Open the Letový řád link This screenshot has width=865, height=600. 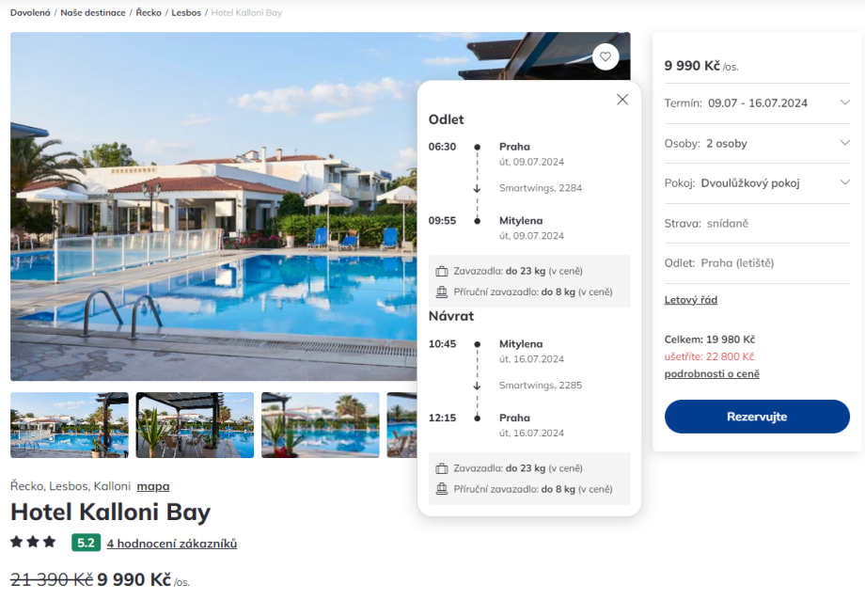[x=691, y=300]
